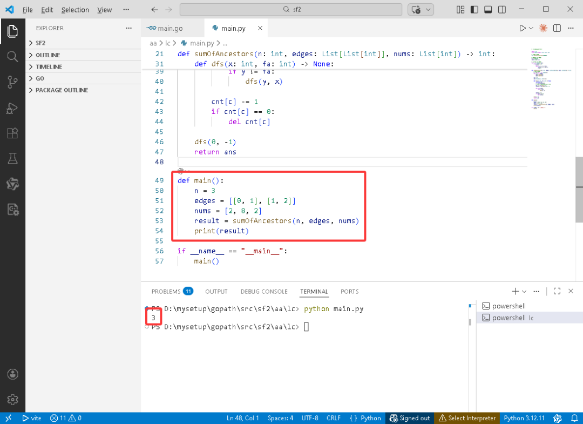Open the Copilot chat icon in title bar
Image resolution: width=583 pixels, height=424 pixels.
click(416, 10)
